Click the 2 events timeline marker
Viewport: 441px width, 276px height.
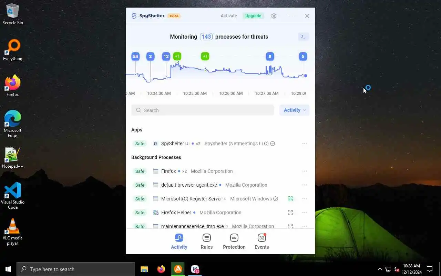[x=150, y=56]
